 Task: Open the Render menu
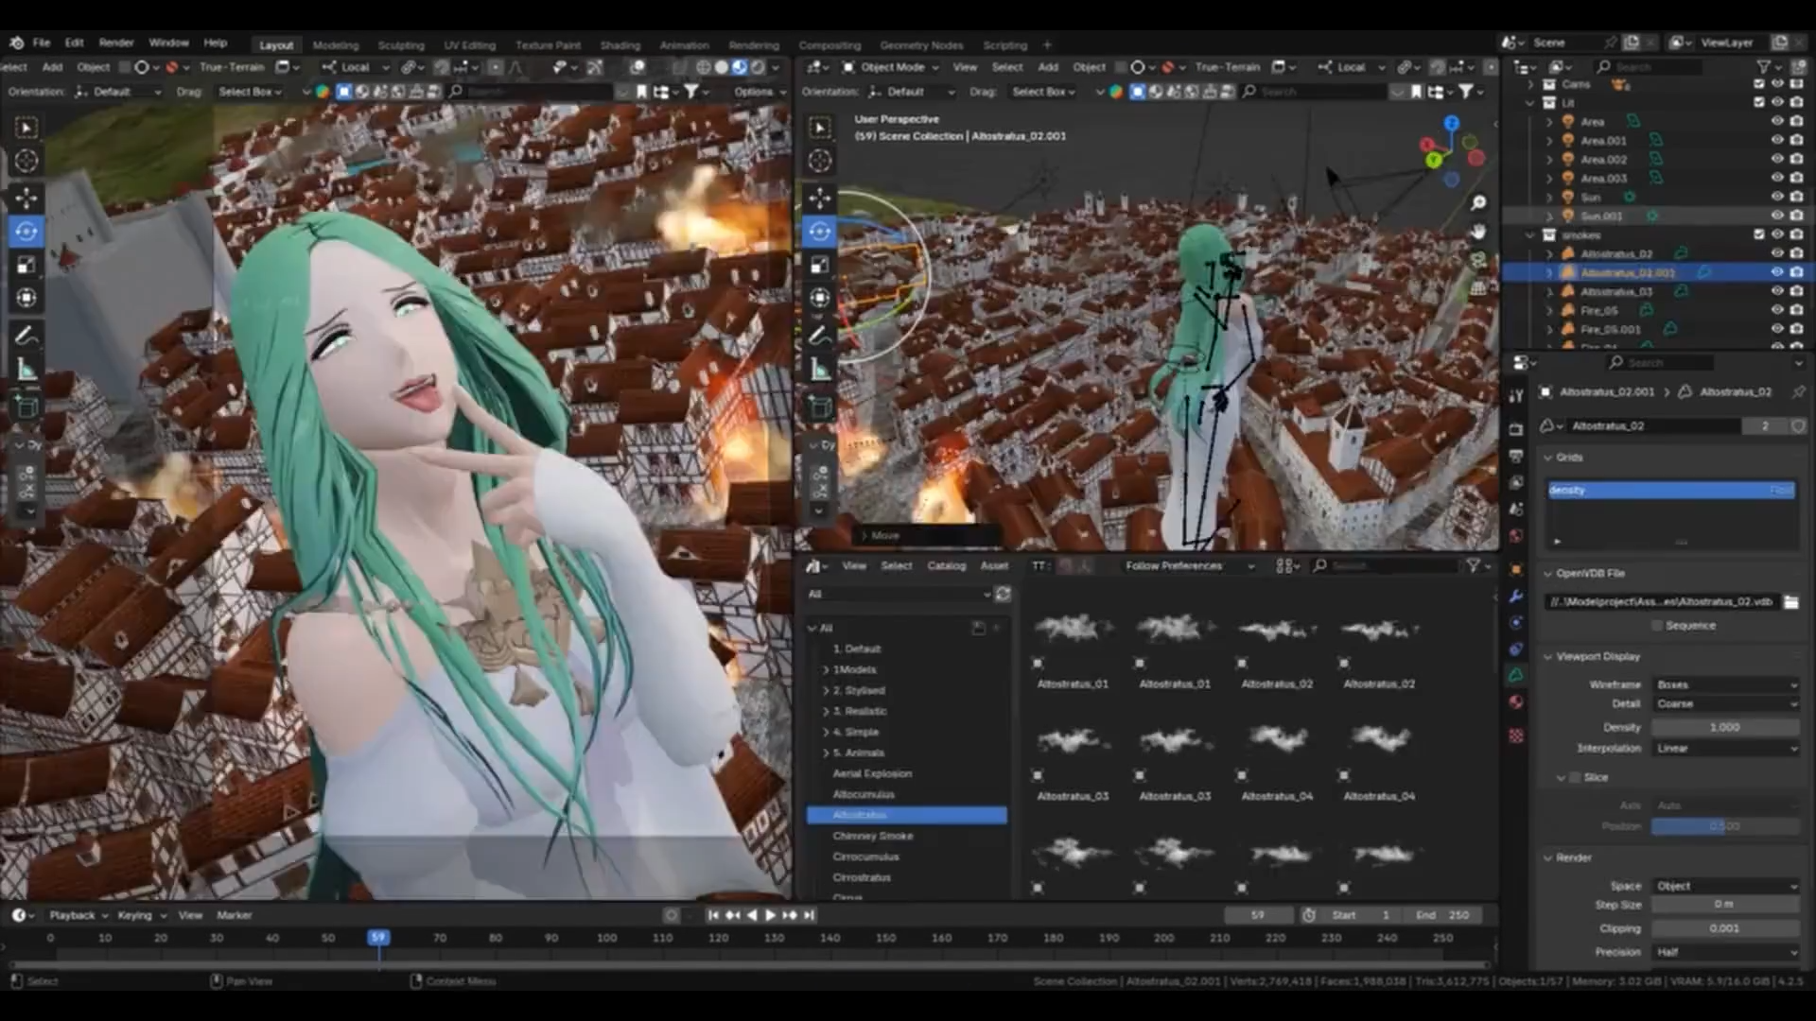(116, 43)
